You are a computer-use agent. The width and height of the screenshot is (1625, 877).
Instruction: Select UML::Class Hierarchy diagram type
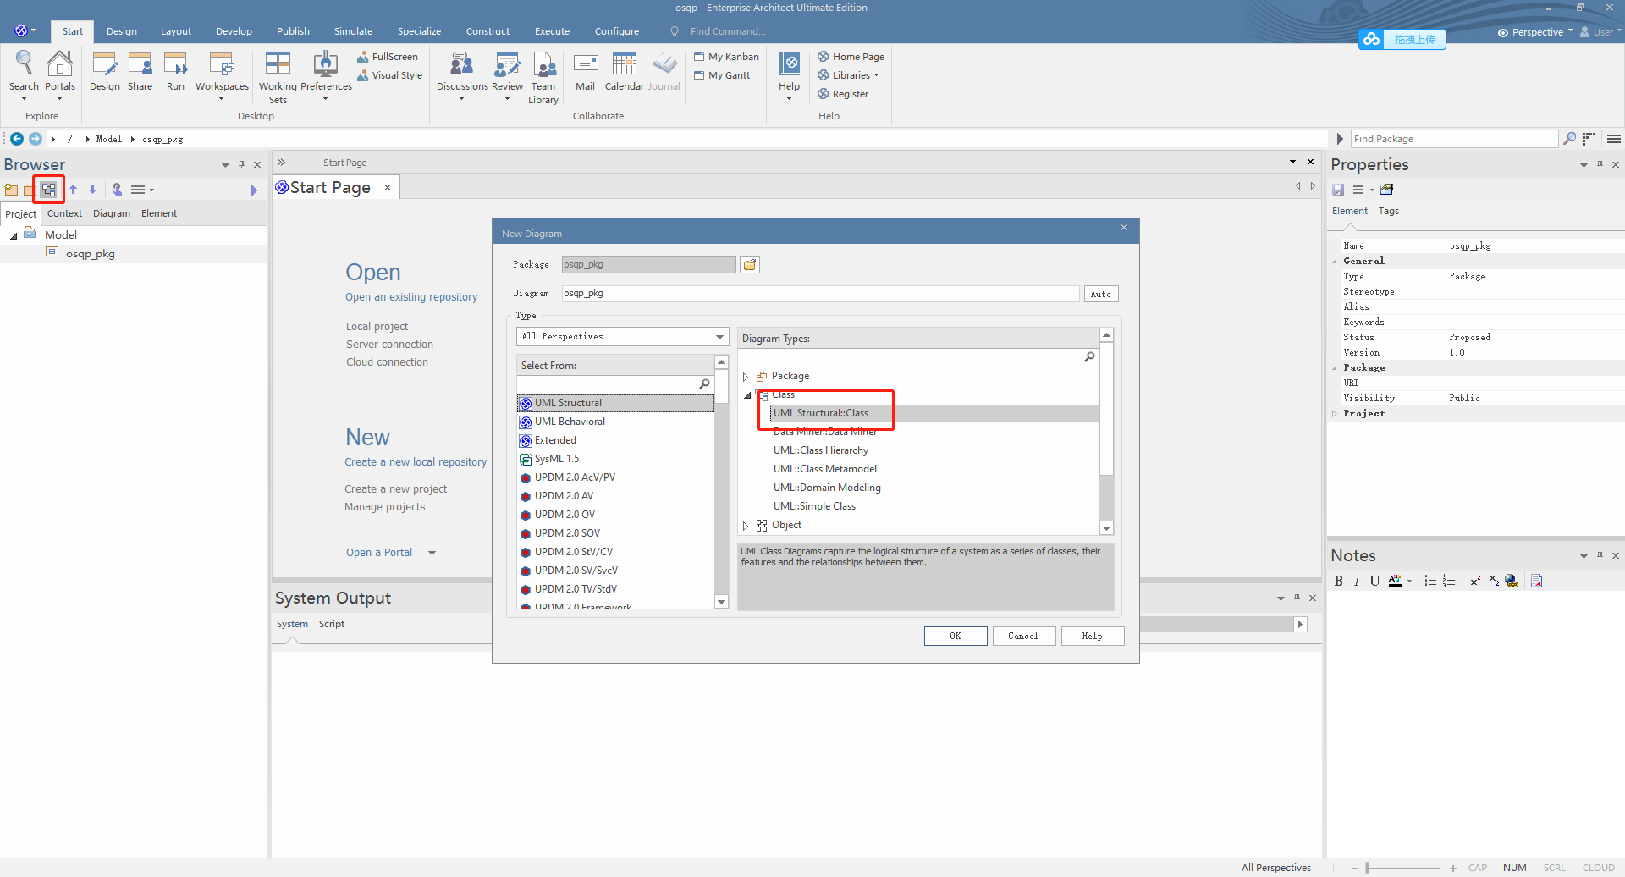[x=821, y=450]
